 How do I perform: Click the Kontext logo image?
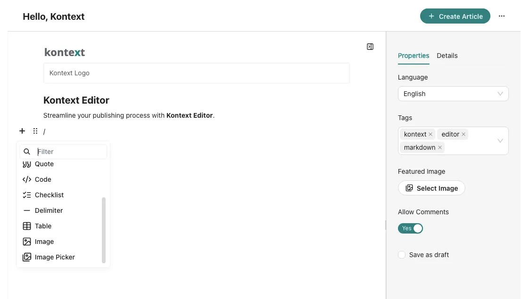click(65, 52)
